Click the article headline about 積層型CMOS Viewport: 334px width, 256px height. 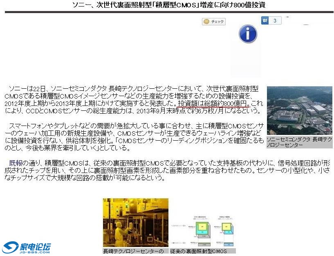168,5
